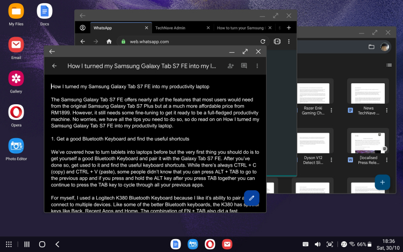
Task: Open options for Dyson V12 document
Action: point(332,160)
